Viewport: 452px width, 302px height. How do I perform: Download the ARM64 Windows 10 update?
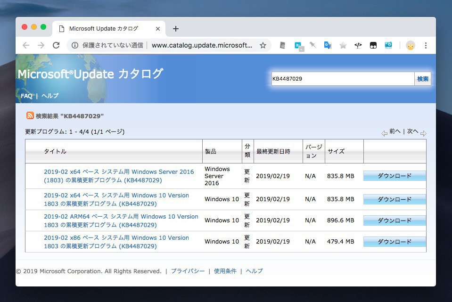394,220
